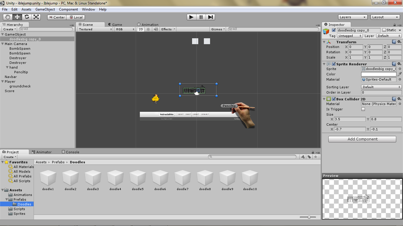
Task: Search project assets by type
Action: tap(303, 157)
